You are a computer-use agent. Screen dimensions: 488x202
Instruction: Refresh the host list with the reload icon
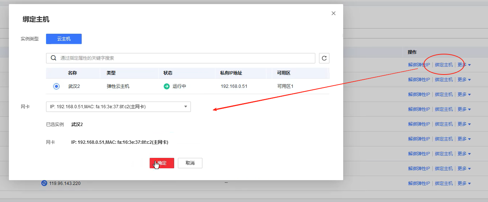tap(324, 58)
